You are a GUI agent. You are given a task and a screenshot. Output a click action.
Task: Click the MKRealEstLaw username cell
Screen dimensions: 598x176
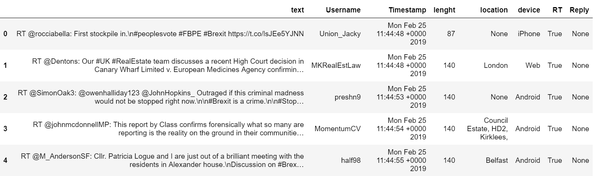coord(336,66)
